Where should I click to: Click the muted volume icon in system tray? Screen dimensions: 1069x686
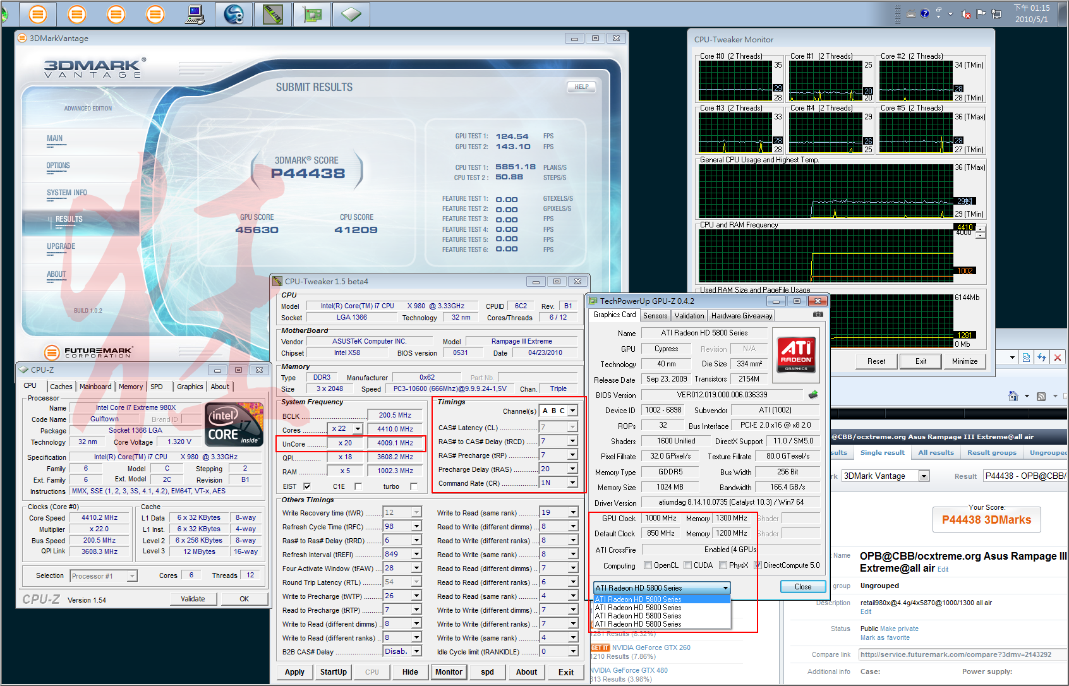(x=965, y=13)
